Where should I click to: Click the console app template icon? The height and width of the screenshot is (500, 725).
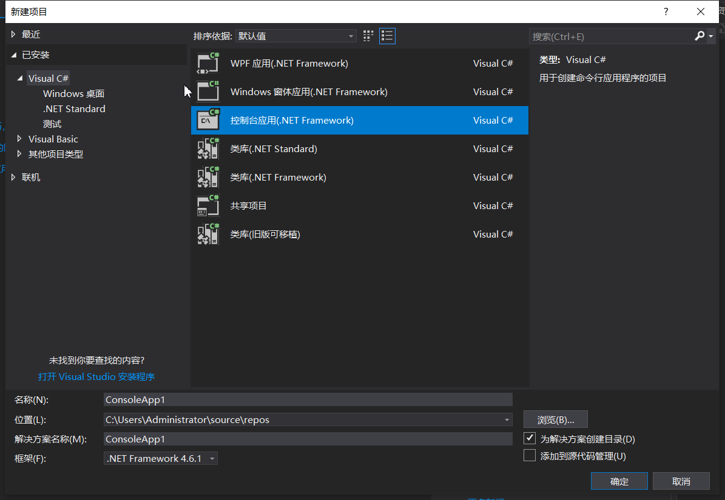click(208, 120)
